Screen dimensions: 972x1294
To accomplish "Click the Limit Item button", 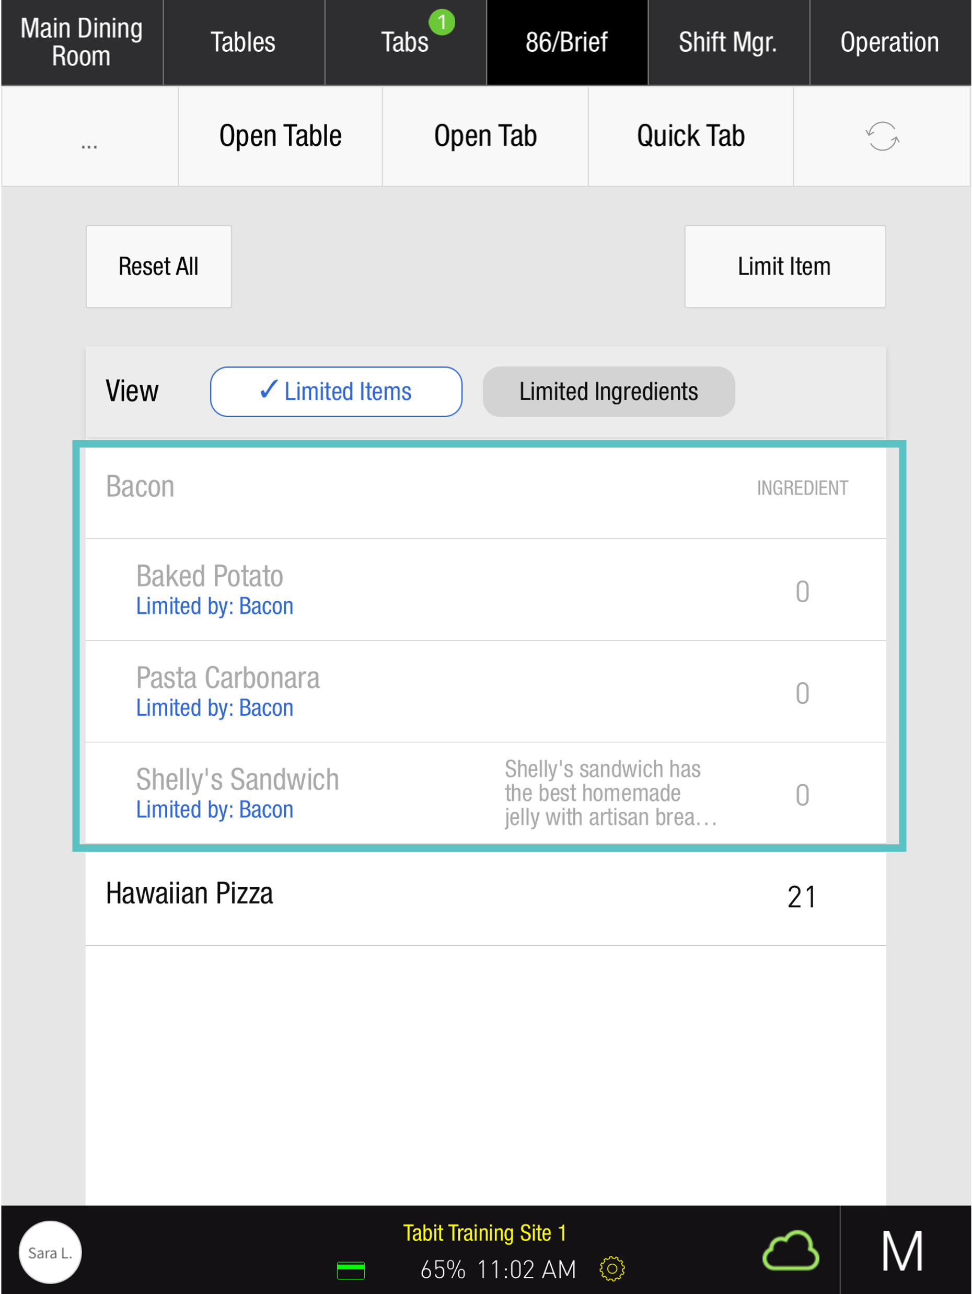I will [784, 267].
